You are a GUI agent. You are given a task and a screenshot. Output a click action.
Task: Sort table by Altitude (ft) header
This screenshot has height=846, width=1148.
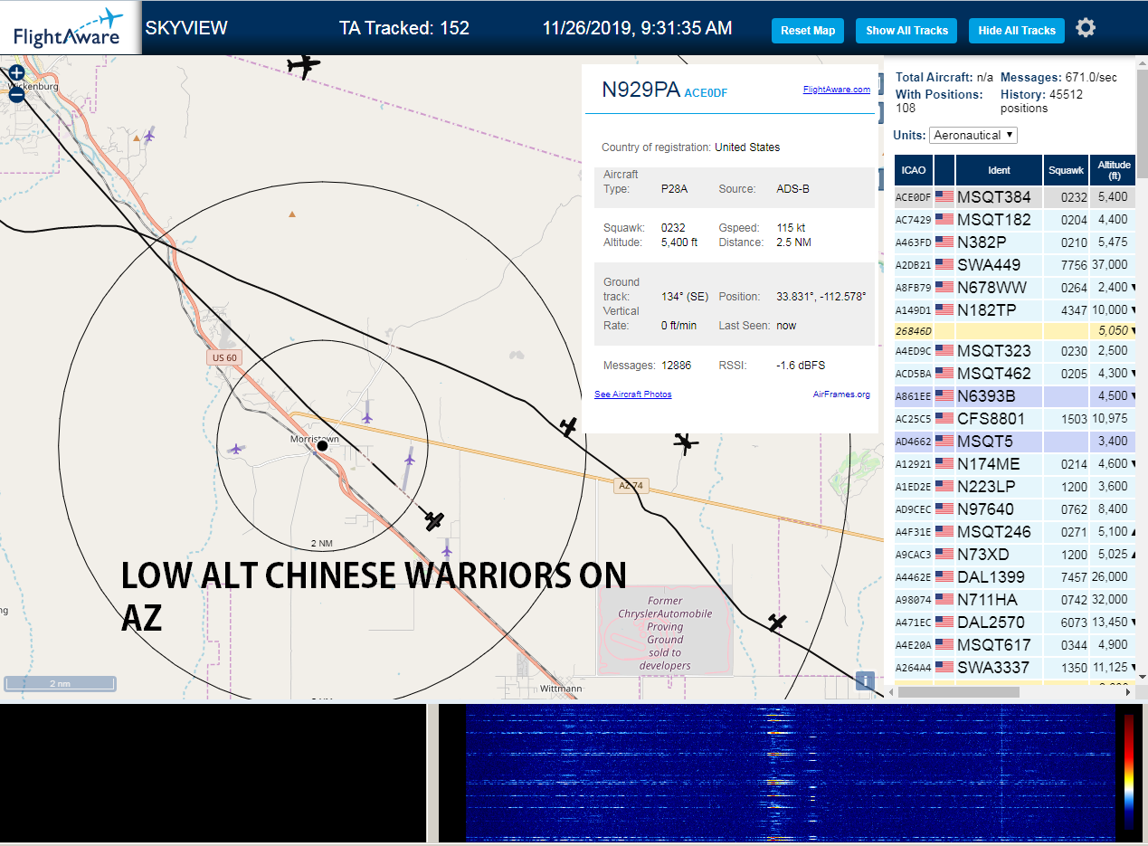tap(1114, 170)
